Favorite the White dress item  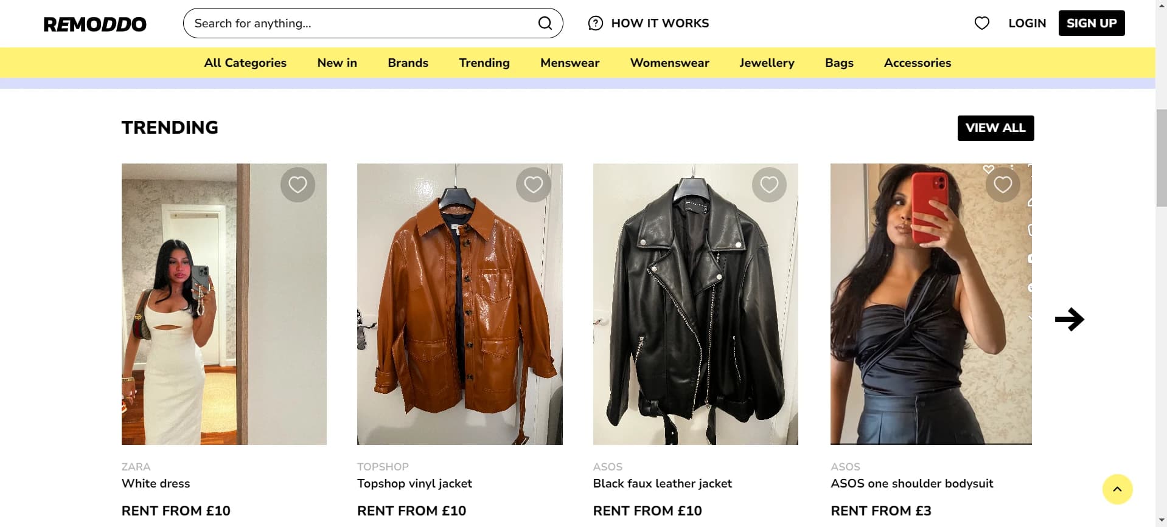(298, 184)
